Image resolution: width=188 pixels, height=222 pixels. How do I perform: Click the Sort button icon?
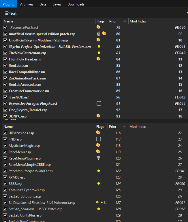point(7,13)
